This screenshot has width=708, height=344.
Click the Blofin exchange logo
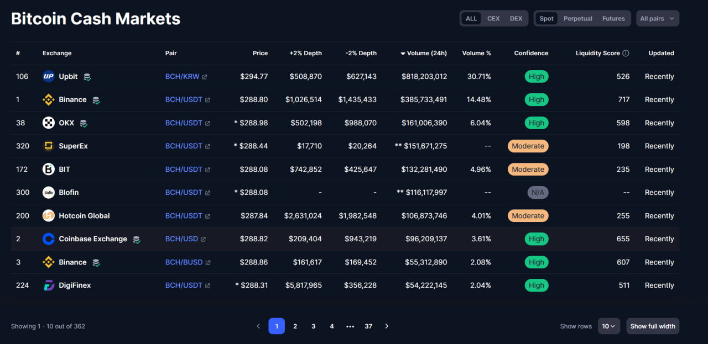coord(49,193)
